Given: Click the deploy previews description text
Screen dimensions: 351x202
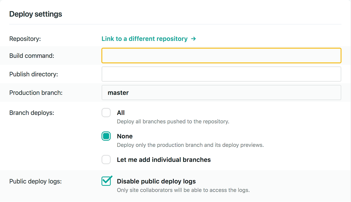Looking at the screenshot, I should point(190,145).
